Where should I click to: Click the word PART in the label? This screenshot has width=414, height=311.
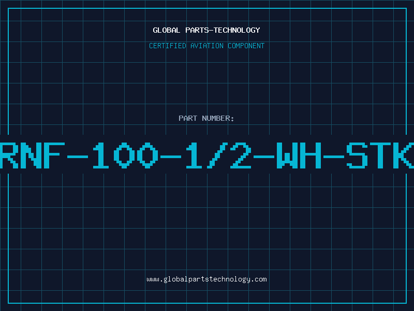tap(188, 118)
